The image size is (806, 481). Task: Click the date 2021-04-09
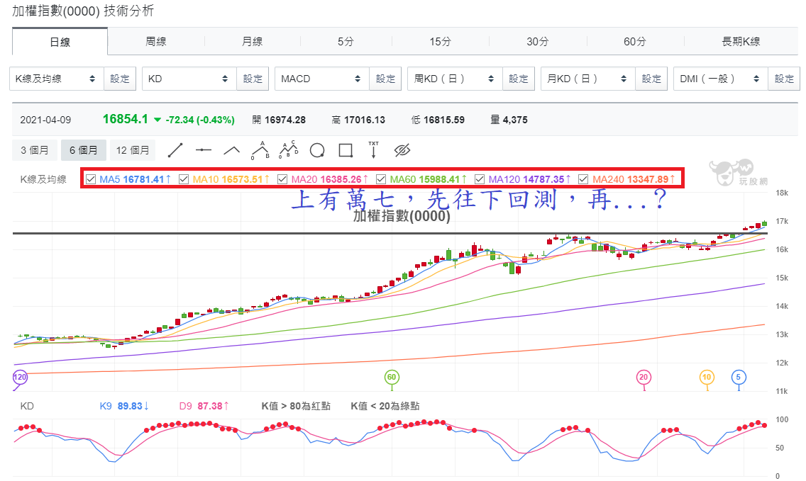(45, 120)
